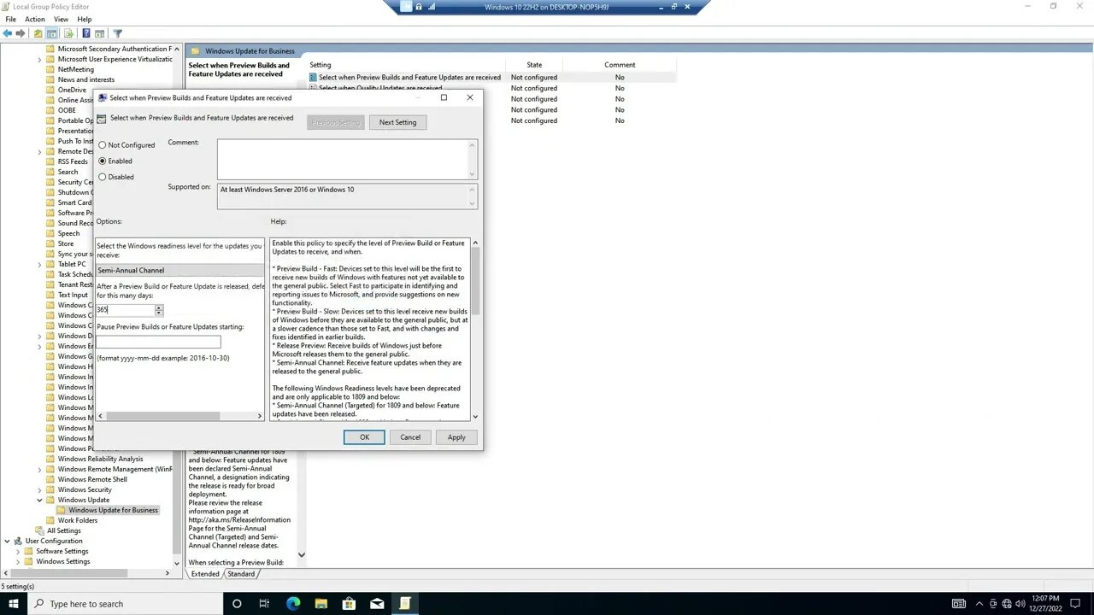Image resolution: width=1094 pixels, height=615 pixels.
Task: Click the Local Group Policy Editor taskbar icon
Action: coord(405,603)
